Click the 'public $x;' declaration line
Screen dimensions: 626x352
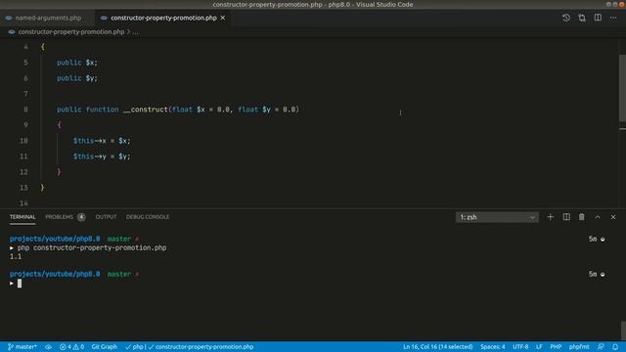point(77,63)
